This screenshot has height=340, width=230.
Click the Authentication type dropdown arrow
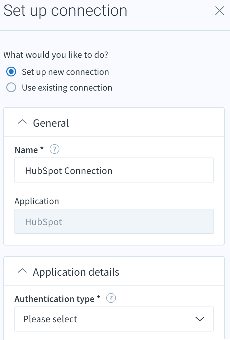coord(199,319)
